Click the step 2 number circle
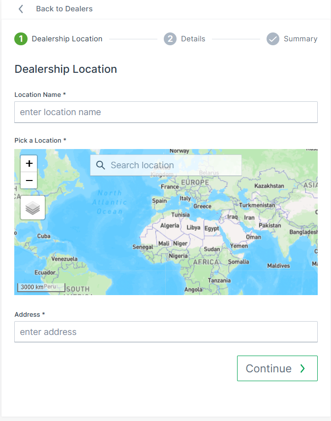331x421 pixels. pos(170,39)
